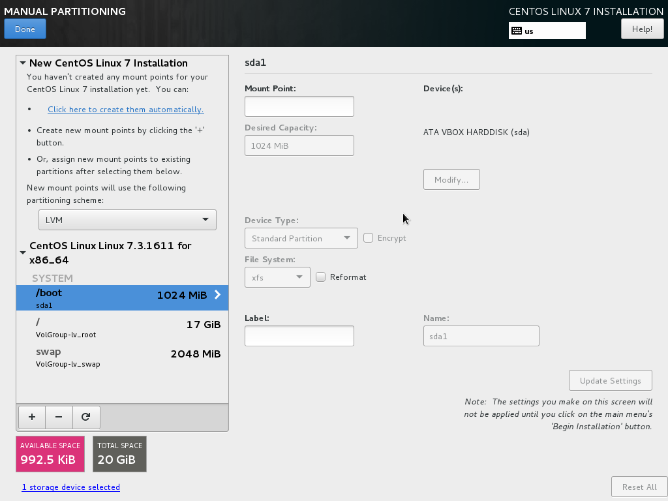This screenshot has width=668, height=501.
Task: Click the keyboard layout icon
Action: (x=517, y=31)
